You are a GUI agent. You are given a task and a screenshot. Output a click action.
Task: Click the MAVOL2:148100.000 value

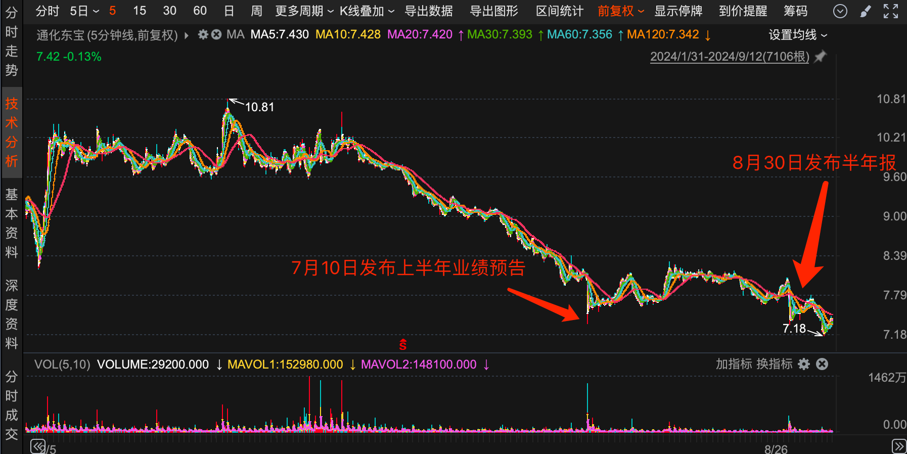pos(419,364)
